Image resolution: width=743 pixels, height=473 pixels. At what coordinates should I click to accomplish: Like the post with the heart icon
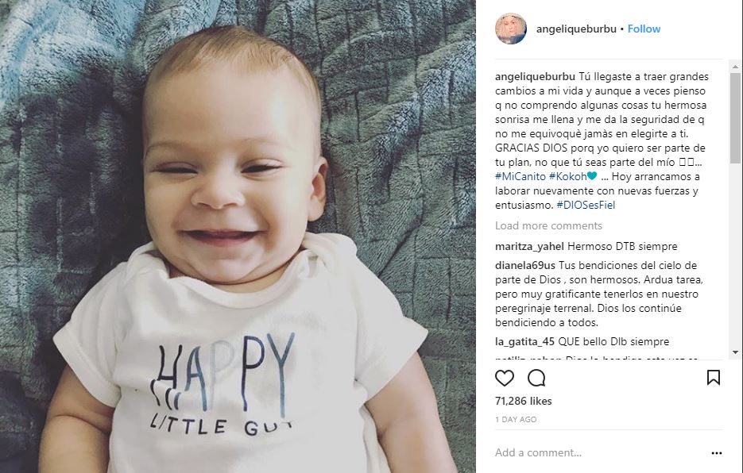[x=504, y=379]
